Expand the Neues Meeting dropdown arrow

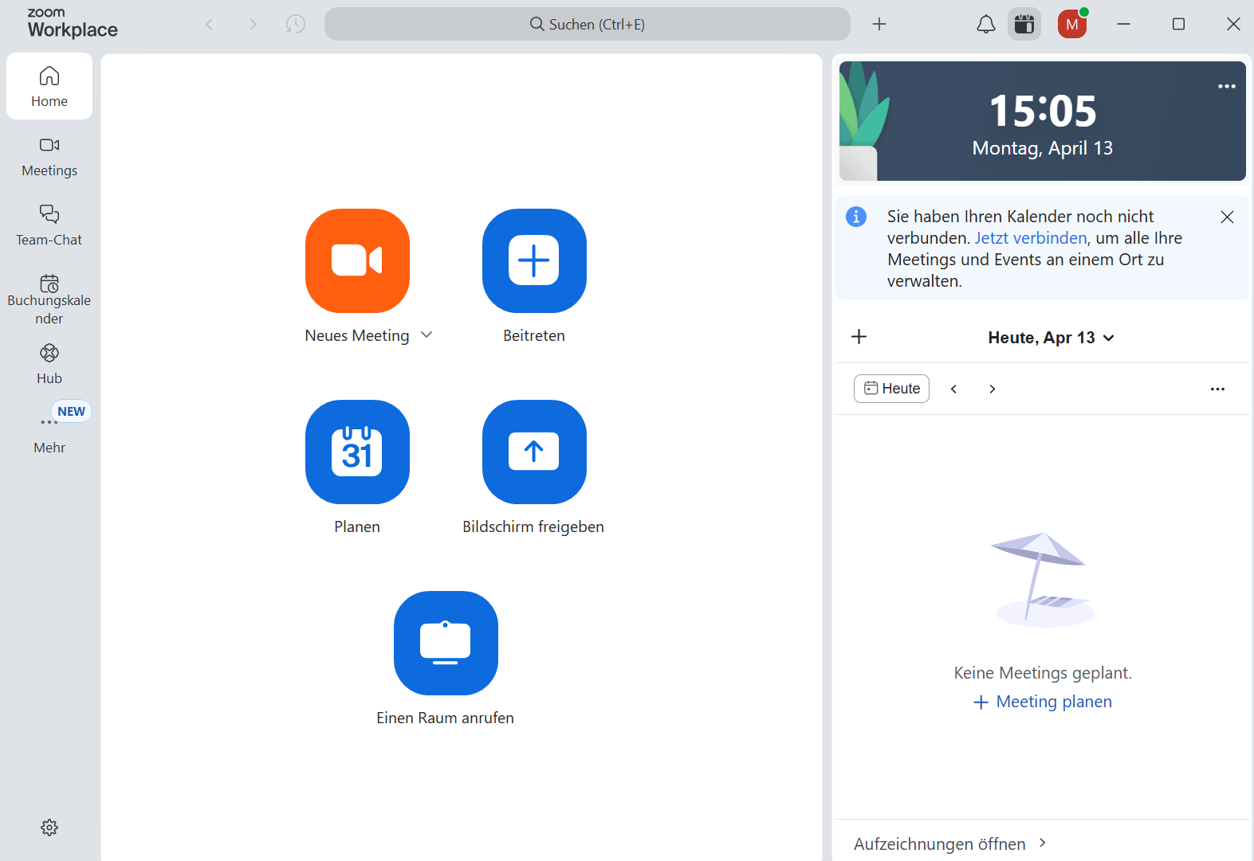(427, 335)
